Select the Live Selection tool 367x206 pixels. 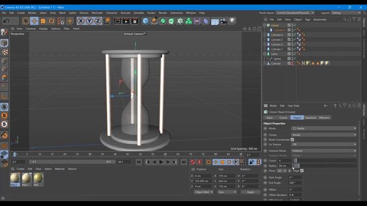point(25,21)
